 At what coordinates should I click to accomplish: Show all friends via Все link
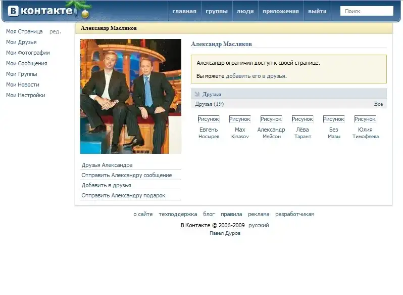coord(378,104)
